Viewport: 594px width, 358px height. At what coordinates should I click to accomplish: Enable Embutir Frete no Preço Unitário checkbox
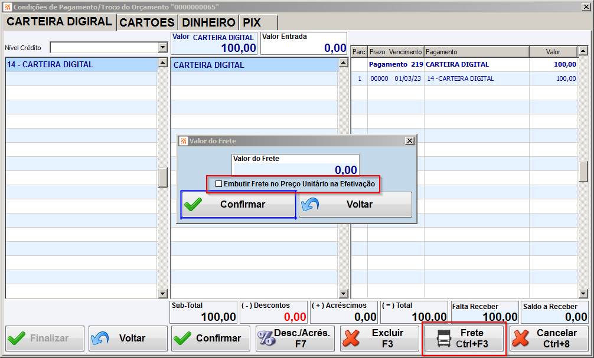(x=218, y=184)
